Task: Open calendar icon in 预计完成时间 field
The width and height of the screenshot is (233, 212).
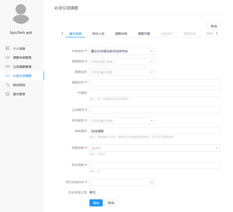Action: point(151,182)
